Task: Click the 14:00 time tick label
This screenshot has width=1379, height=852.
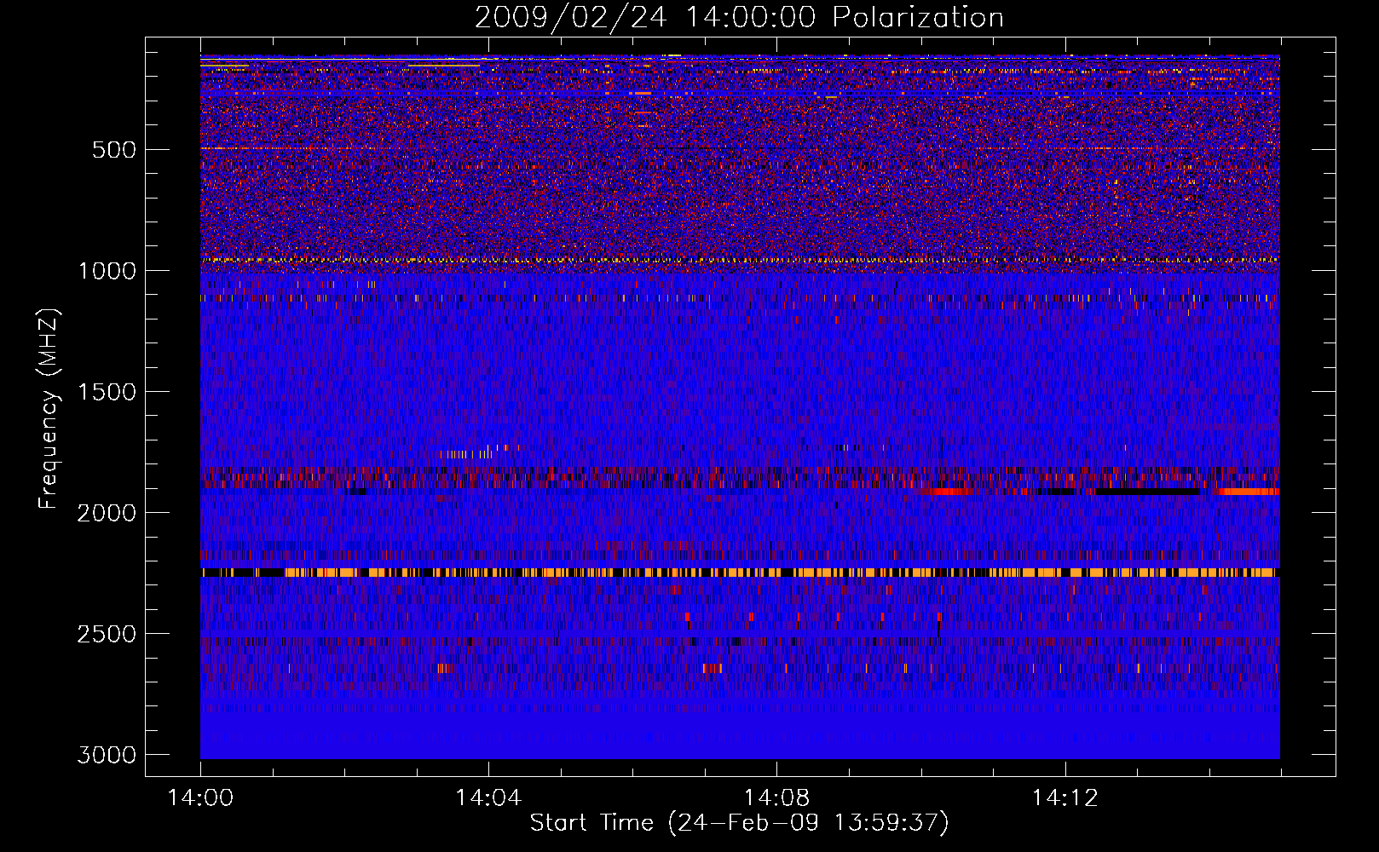Action: pos(200,798)
